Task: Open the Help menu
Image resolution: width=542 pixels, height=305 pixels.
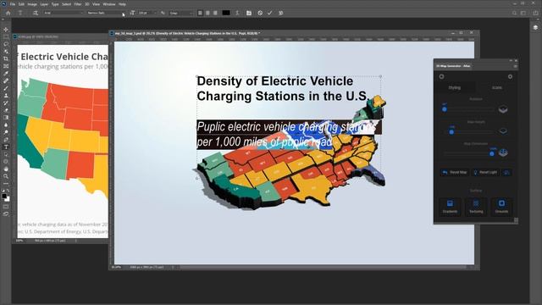Action: (122, 4)
